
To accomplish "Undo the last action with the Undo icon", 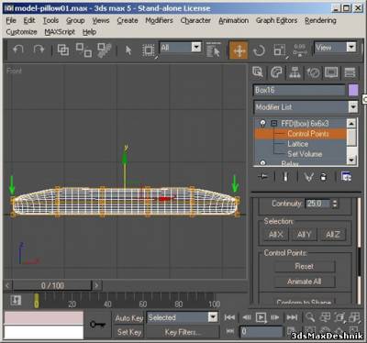I will pyautogui.click(x=18, y=50).
